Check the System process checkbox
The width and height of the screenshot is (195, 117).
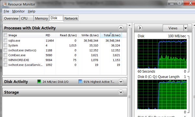click(5, 45)
